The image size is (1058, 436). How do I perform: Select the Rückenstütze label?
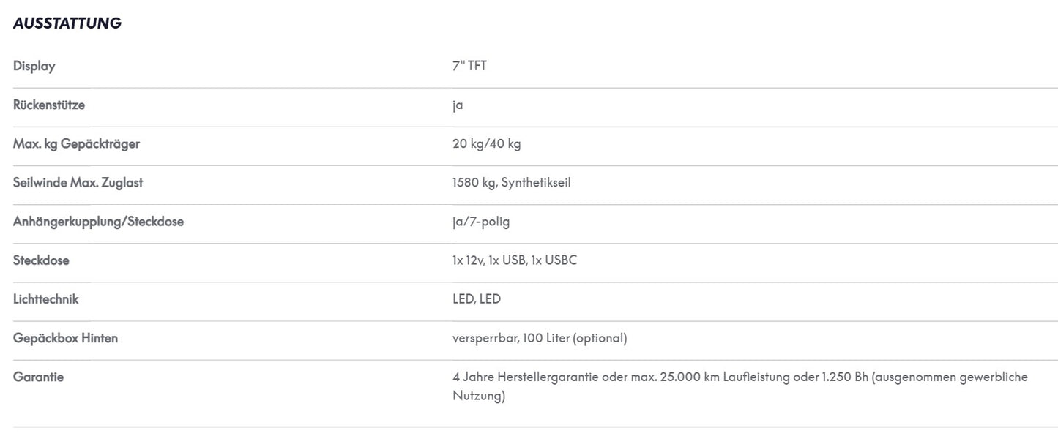pyautogui.click(x=49, y=105)
